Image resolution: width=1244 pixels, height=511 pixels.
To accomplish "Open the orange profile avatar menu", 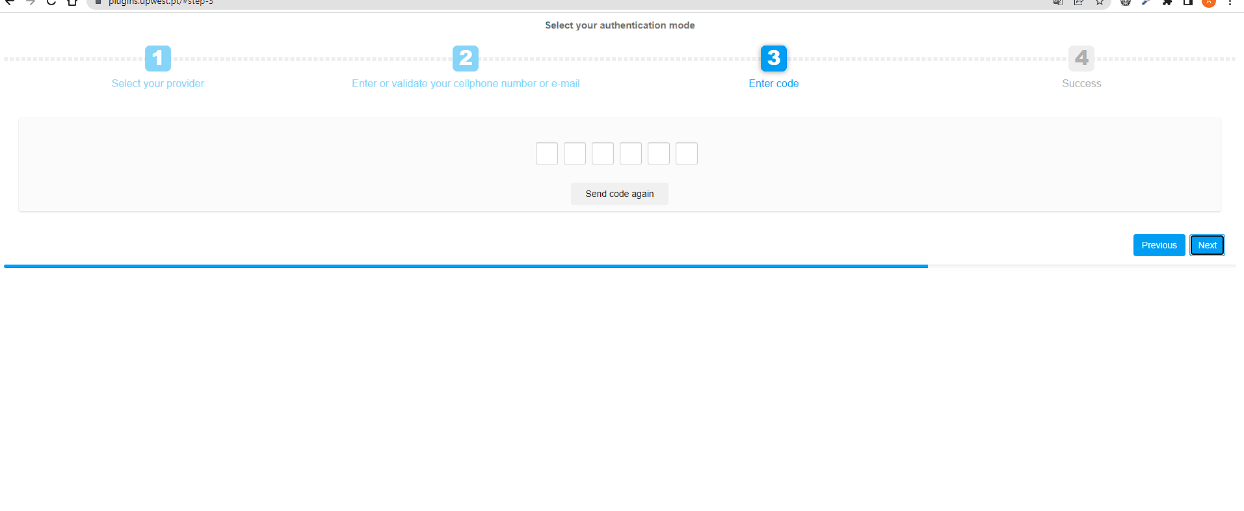I will pos(1209,3).
